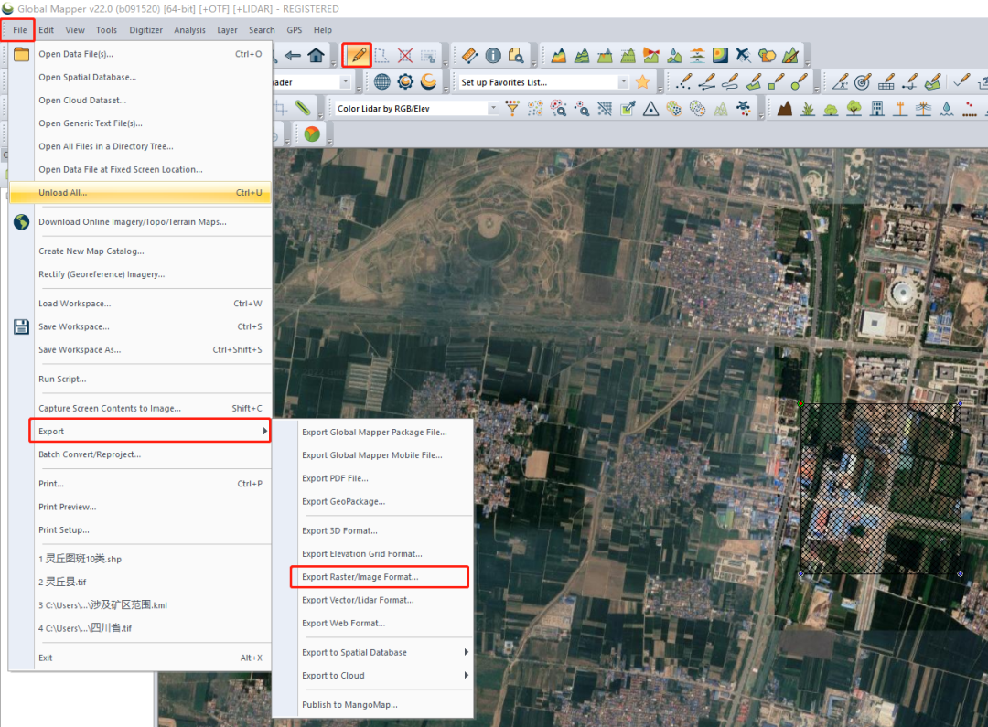Click the back arrow view icon
This screenshot has width=988, height=727.
click(294, 56)
